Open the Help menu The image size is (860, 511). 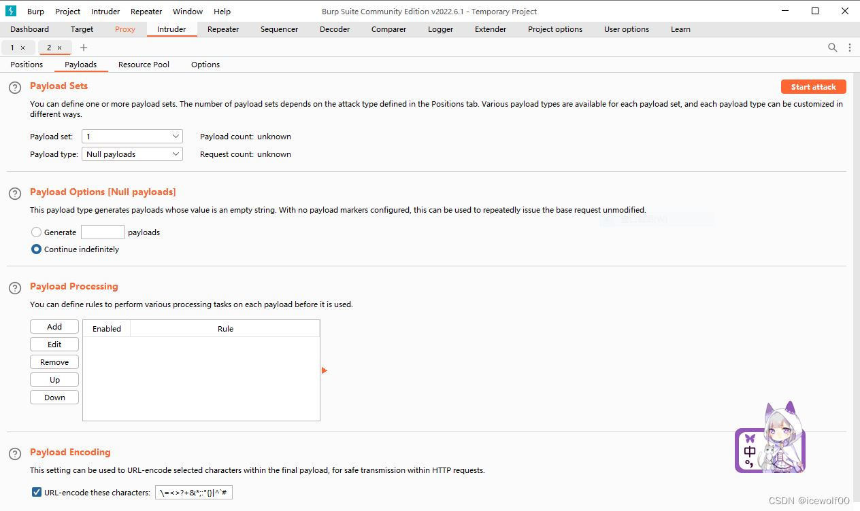222,12
